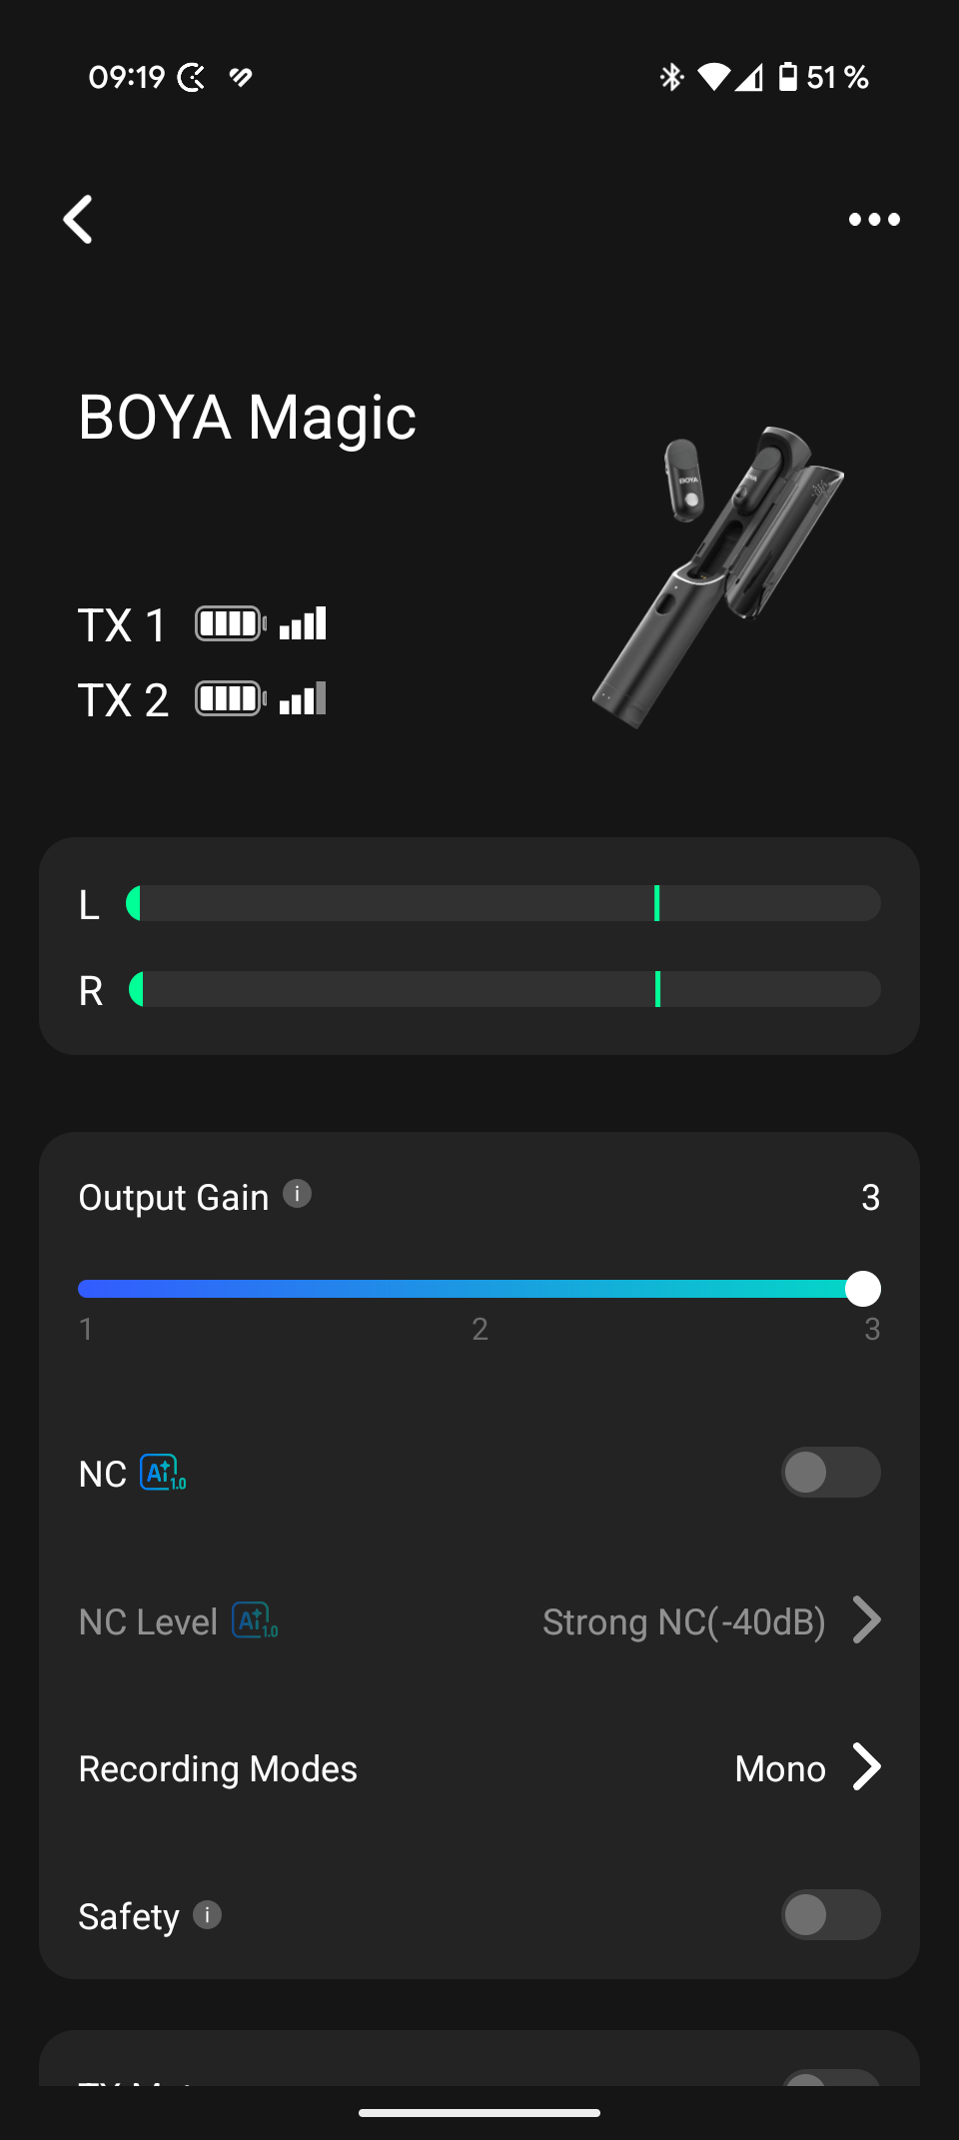959x2140 pixels.
Task: Open the NC Level menu item
Action: (x=148, y=1621)
